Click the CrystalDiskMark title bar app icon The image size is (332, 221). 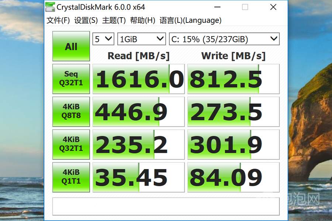(50, 7)
